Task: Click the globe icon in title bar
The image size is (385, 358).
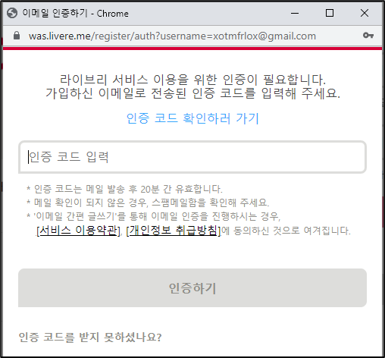Action: 12,13
